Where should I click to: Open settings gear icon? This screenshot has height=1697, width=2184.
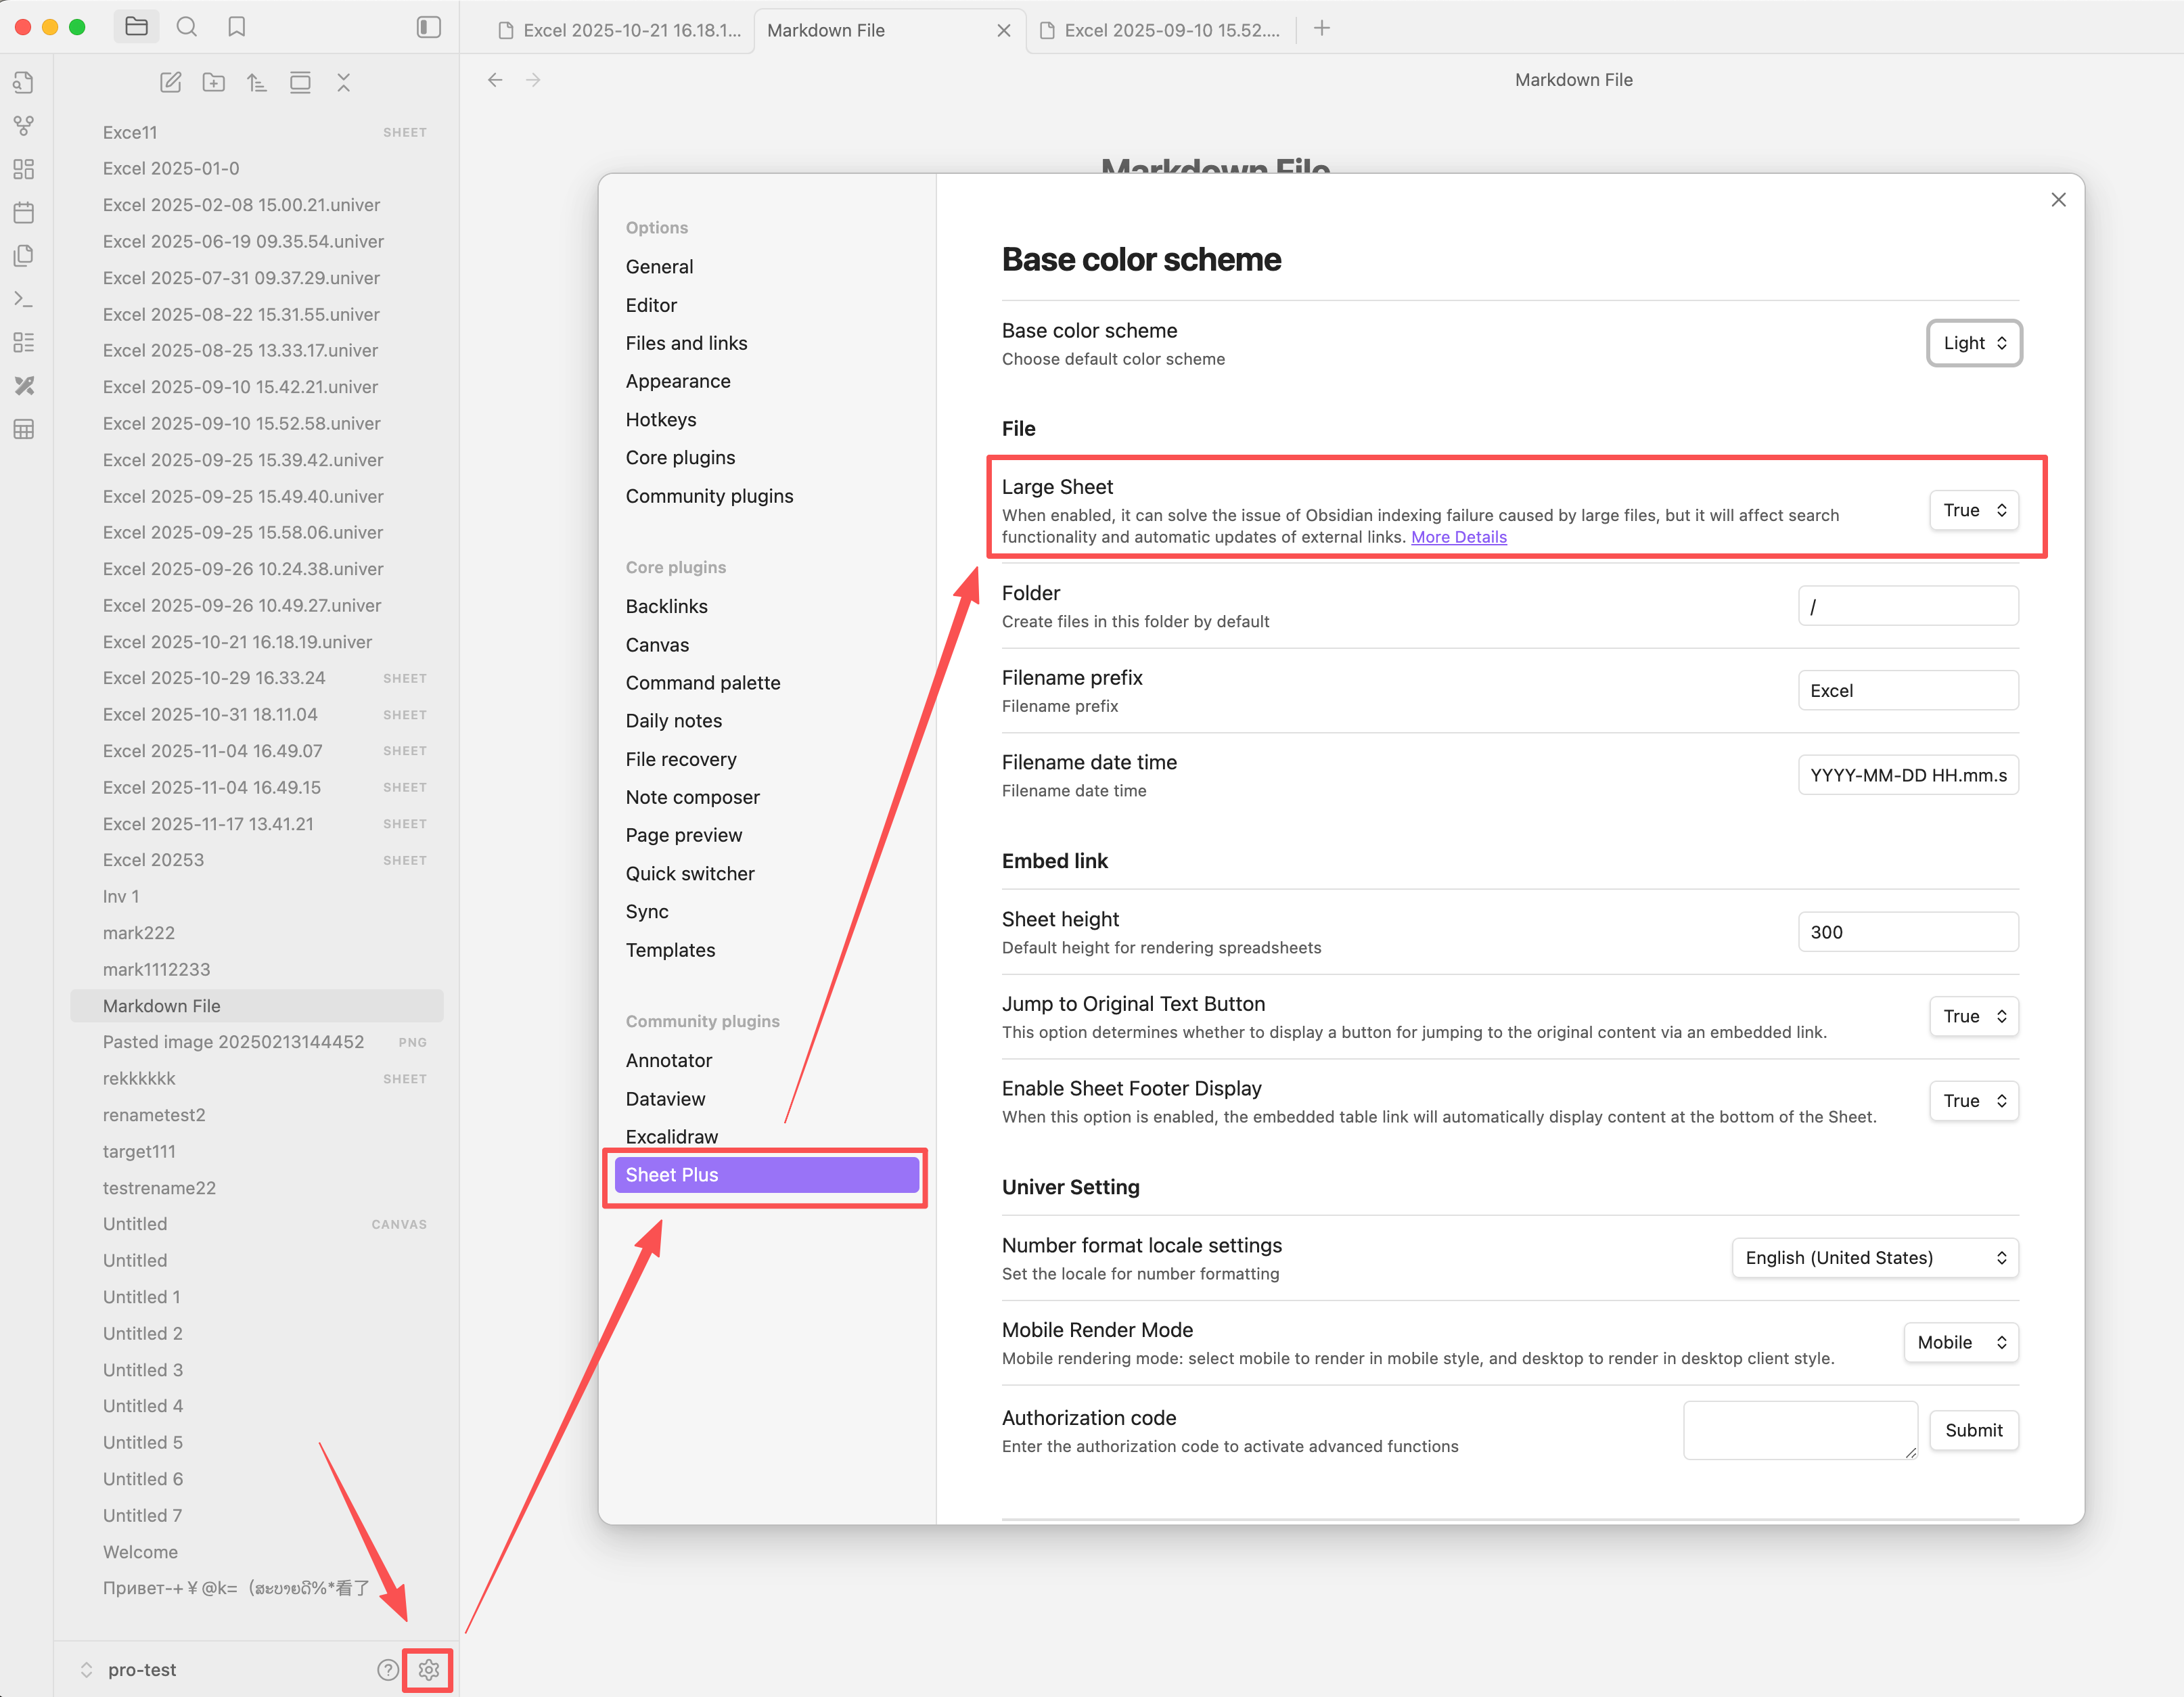(x=428, y=1669)
